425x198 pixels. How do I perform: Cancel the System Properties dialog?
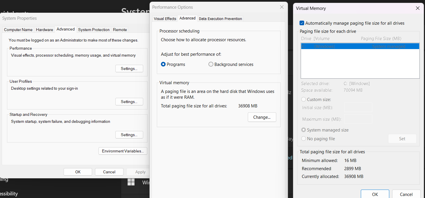pyautogui.click(x=109, y=172)
